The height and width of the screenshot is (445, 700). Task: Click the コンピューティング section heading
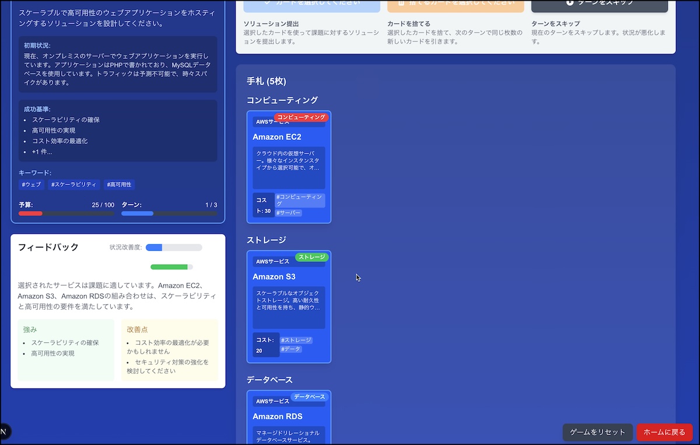[x=282, y=100]
